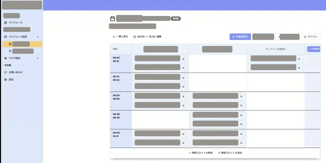Remove lower オンライン会議室A entry at 09:00-09:12
Screen dimensions: 326x163
(299, 68)
